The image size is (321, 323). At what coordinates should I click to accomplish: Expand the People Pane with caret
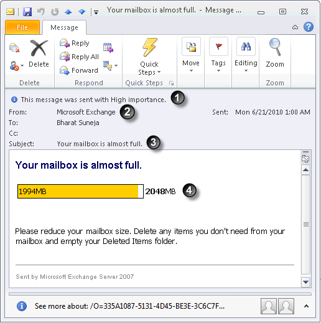[306, 306]
